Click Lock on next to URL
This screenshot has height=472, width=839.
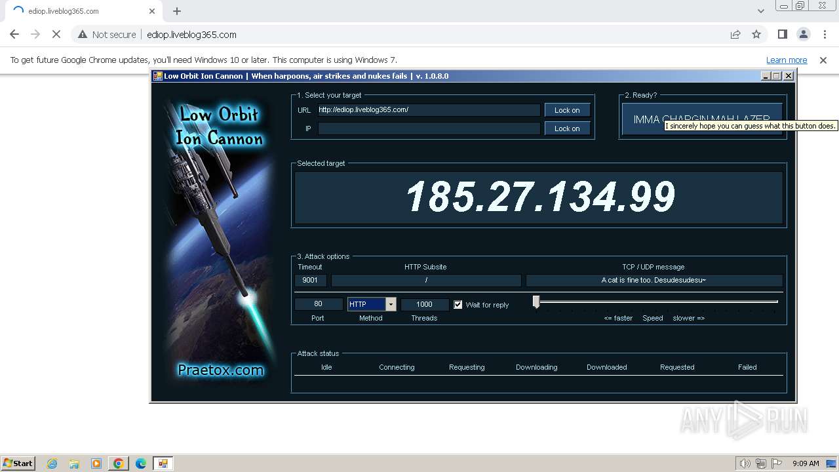point(567,110)
